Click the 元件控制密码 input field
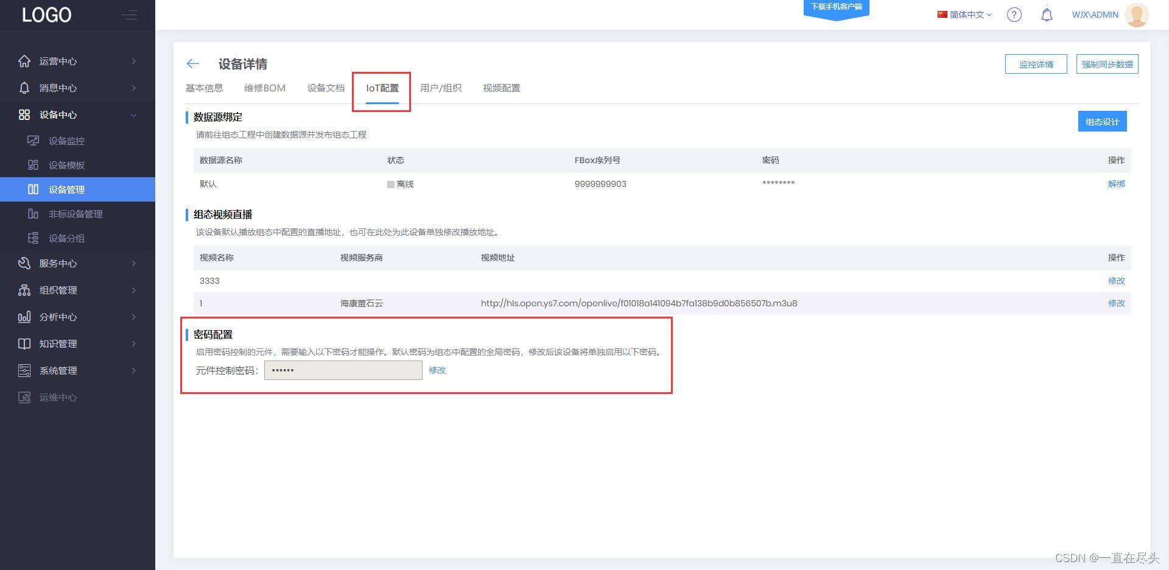 click(x=343, y=370)
